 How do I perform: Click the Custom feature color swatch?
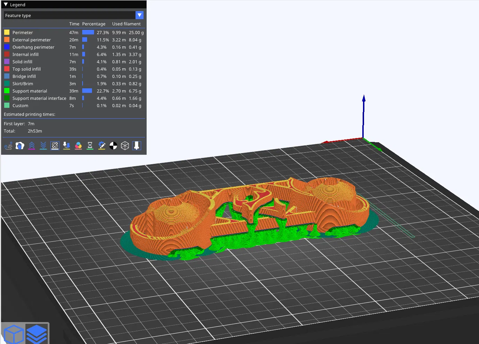pyautogui.click(x=7, y=105)
